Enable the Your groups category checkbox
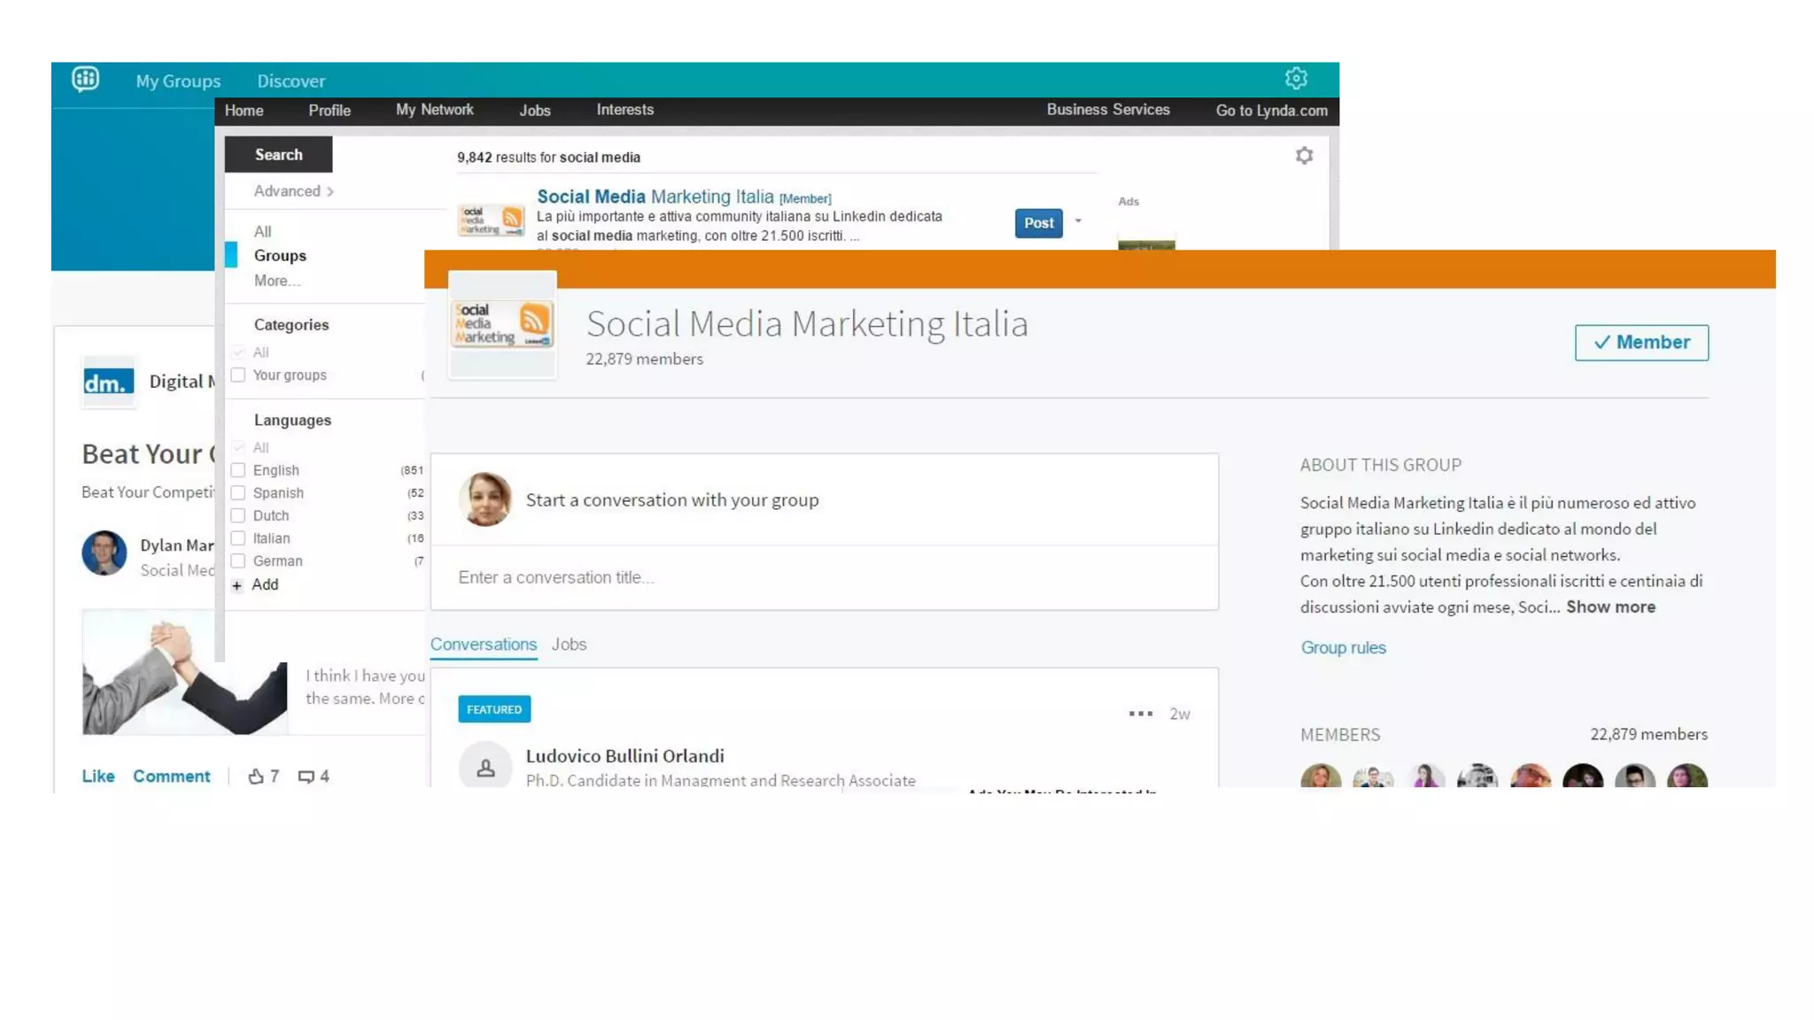The width and height of the screenshot is (1814, 1020). tap(238, 375)
